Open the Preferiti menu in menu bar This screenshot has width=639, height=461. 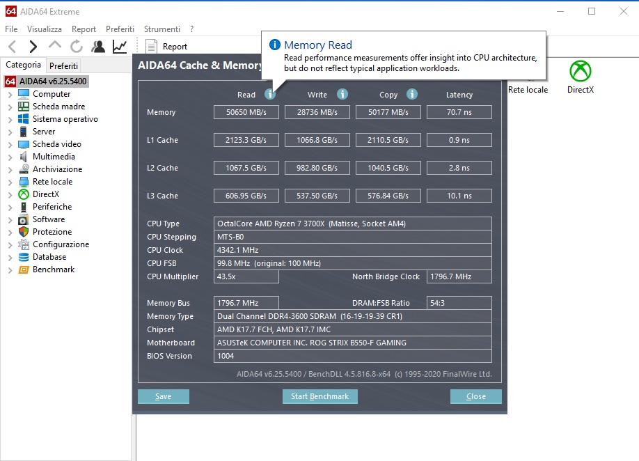pos(120,29)
